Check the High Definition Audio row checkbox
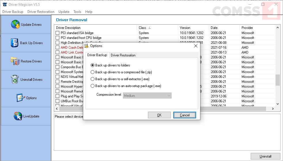 [57, 43]
